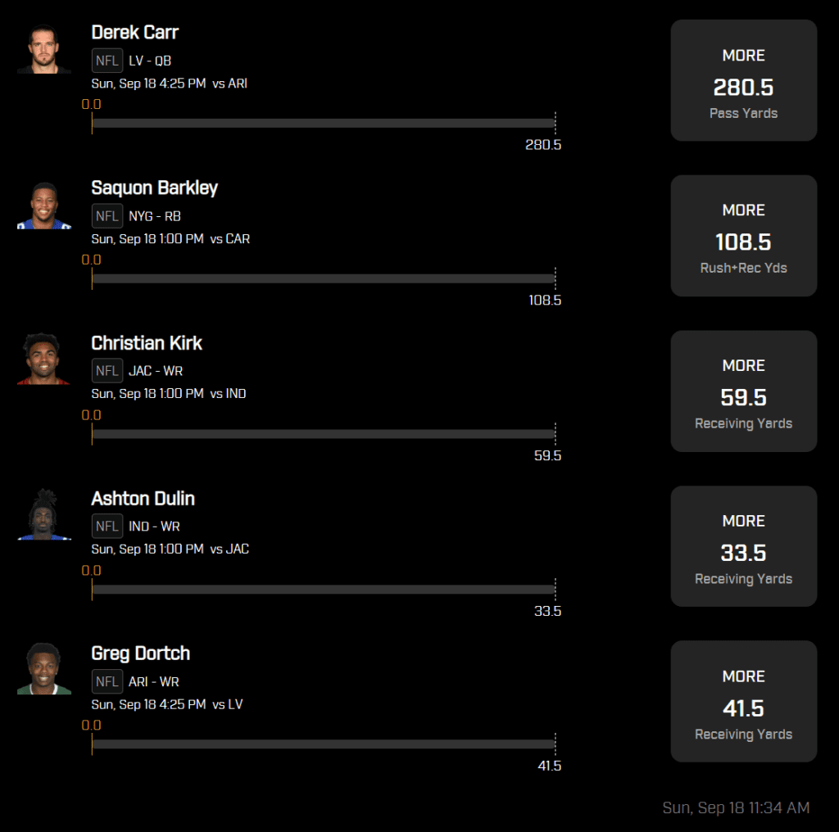Click Christian Kirk's NFL league badge
Screen dimensions: 839x832
coord(107,371)
